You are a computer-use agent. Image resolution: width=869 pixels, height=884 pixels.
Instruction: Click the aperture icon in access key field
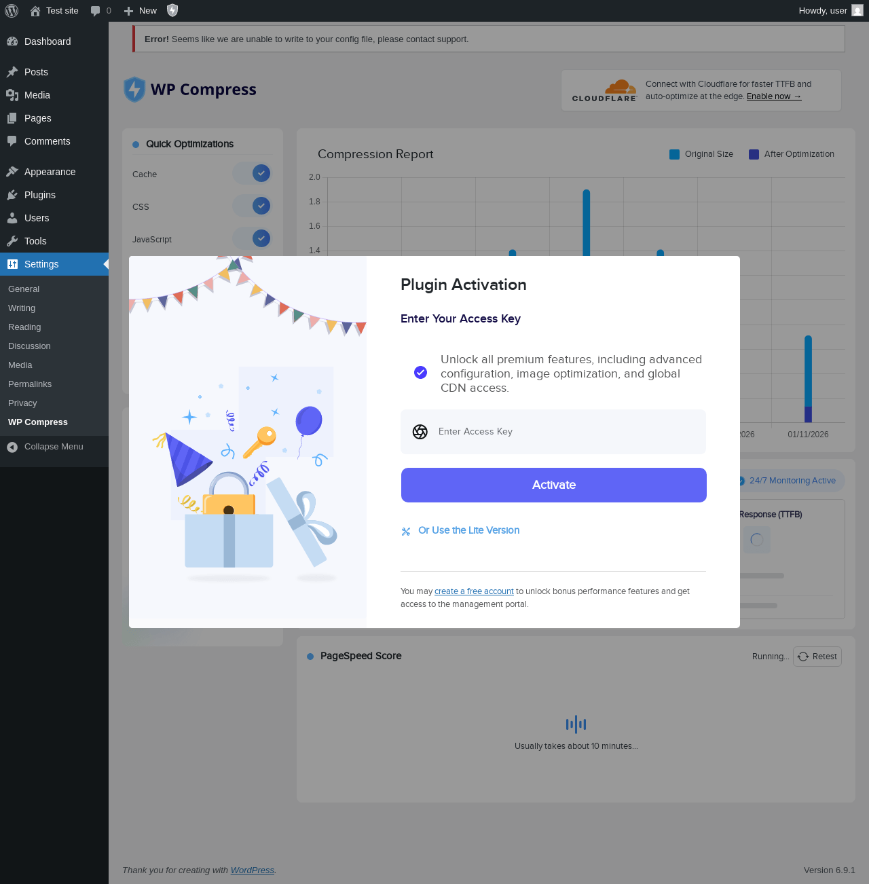tap(420, 432)
